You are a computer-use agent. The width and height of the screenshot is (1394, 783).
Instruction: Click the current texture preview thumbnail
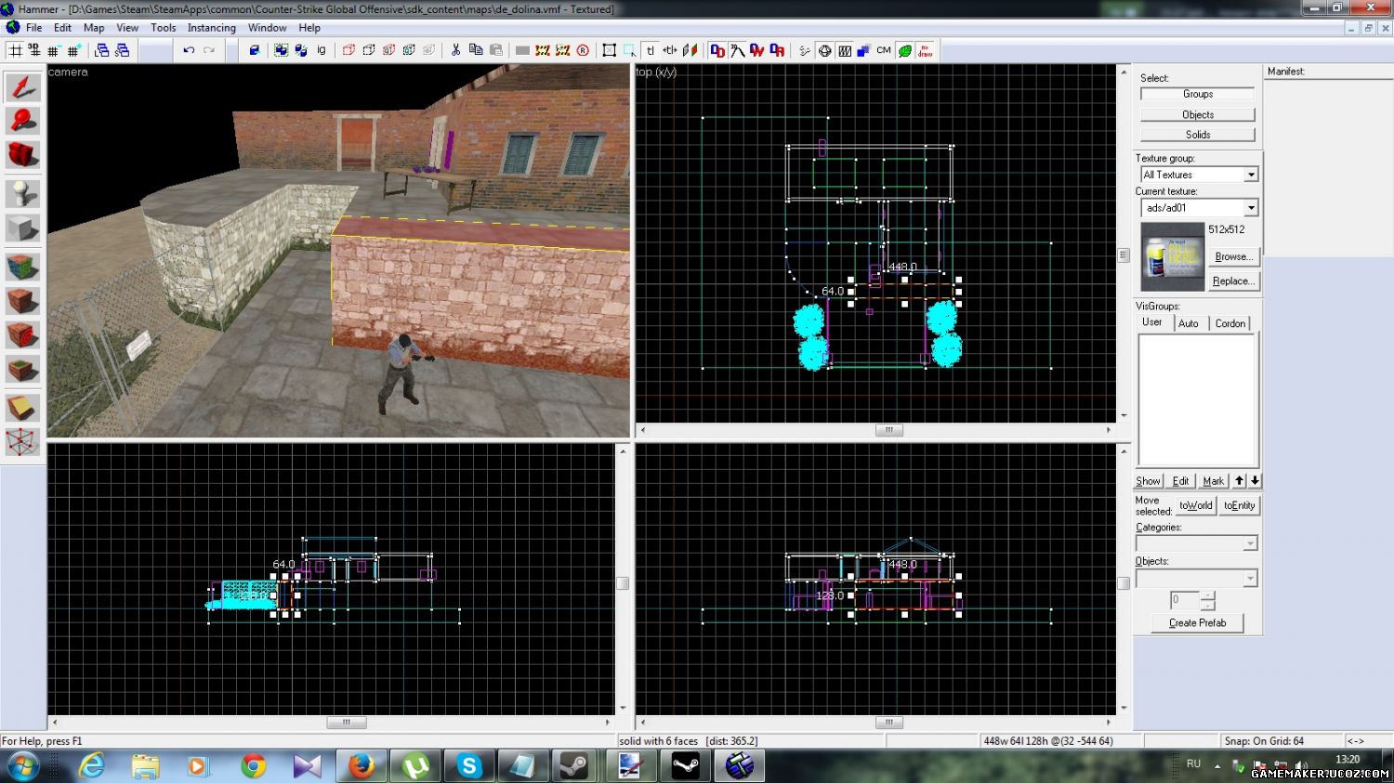tap(1172, 256)
